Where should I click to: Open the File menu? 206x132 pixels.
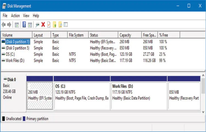click(x=5, y=16)
